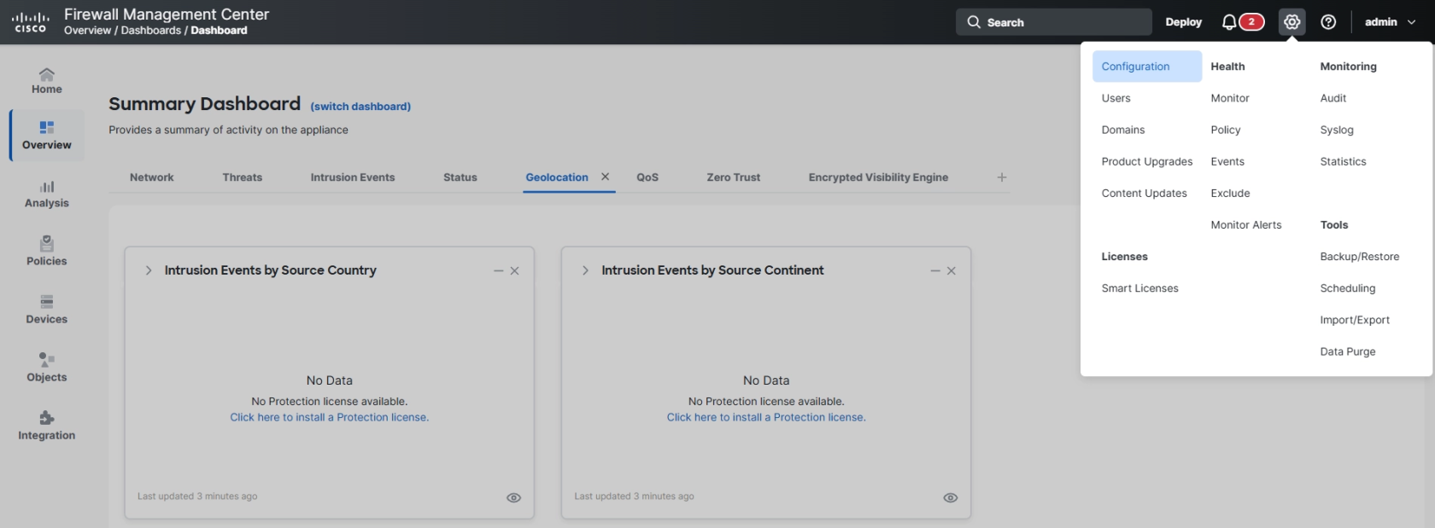The image size is (1435, 528).
Task: Close Intrusion Events by Source Country widget
Action: tap(514, 270)
